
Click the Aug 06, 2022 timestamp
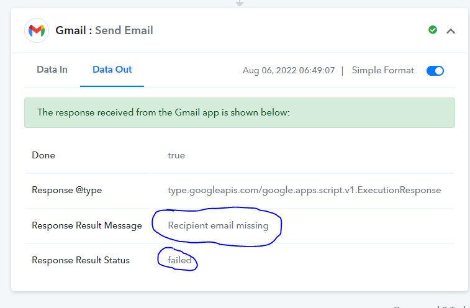tap(289, 70)
